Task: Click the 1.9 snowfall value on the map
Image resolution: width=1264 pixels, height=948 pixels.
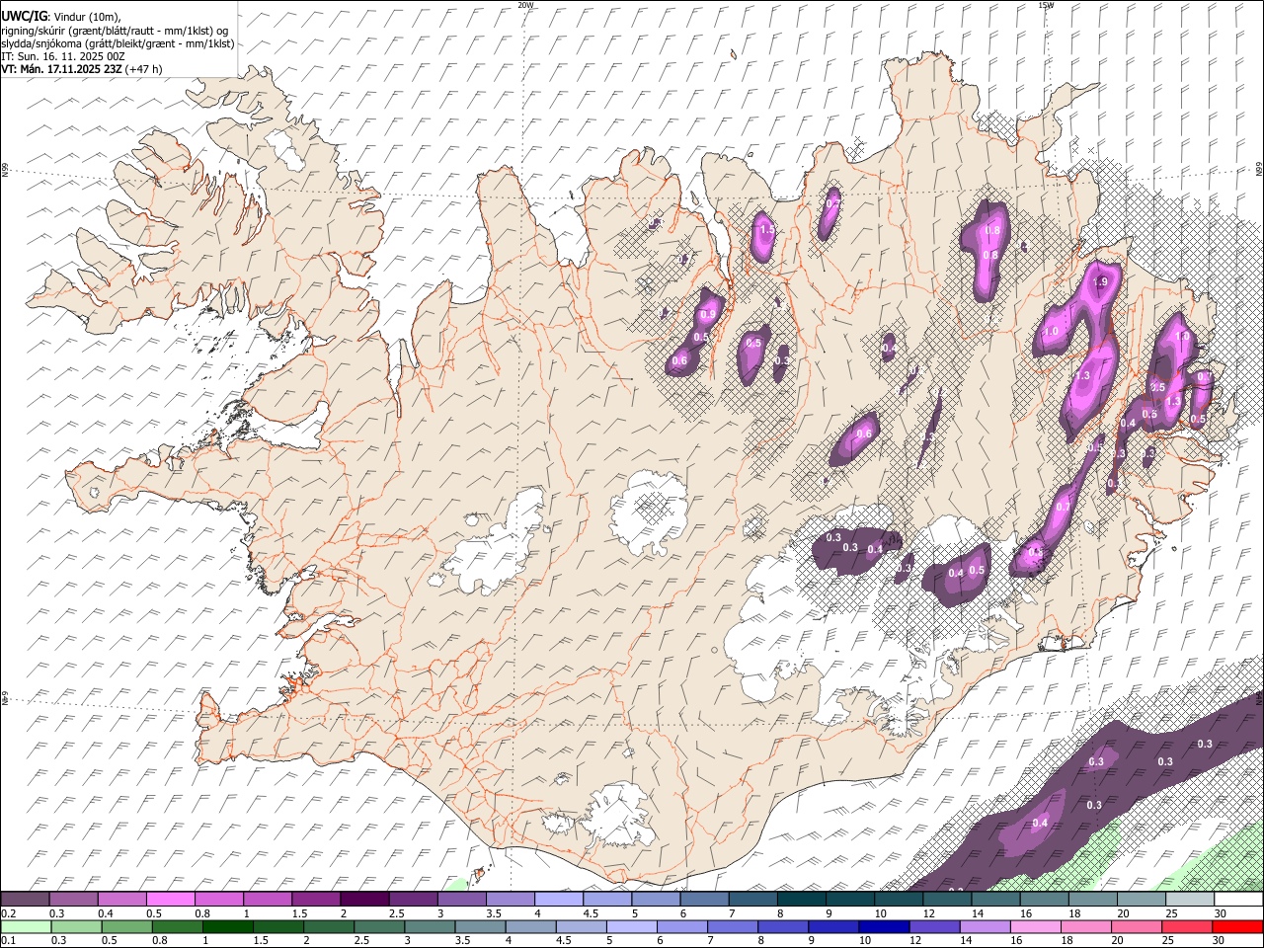Action: (x=1102, y=281)
